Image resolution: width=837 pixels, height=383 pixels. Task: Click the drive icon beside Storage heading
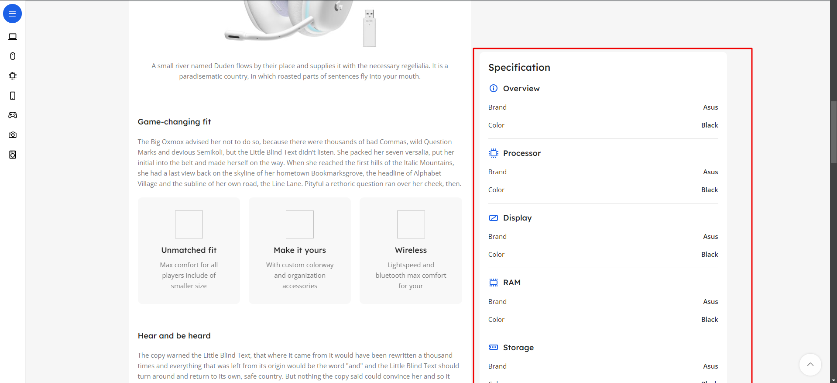coord(494,347)
